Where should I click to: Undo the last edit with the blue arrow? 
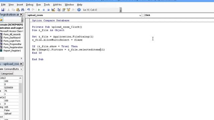coord(28,10)
